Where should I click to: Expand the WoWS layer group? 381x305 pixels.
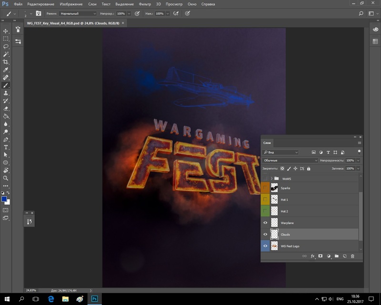[271, 179]
